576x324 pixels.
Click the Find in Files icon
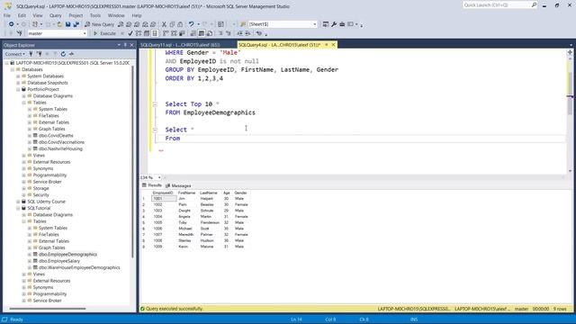pos(243,24)
